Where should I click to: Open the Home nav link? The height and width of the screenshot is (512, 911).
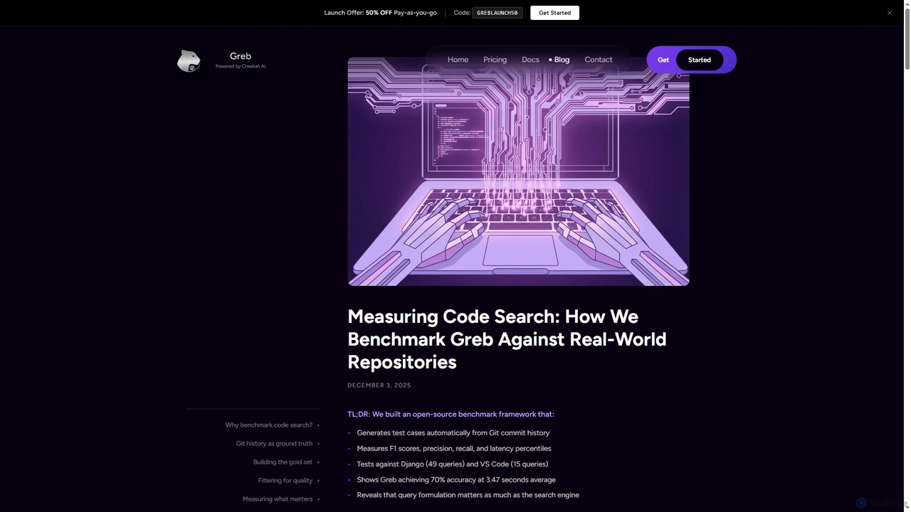pyautogui.click(x=458, y=60)
